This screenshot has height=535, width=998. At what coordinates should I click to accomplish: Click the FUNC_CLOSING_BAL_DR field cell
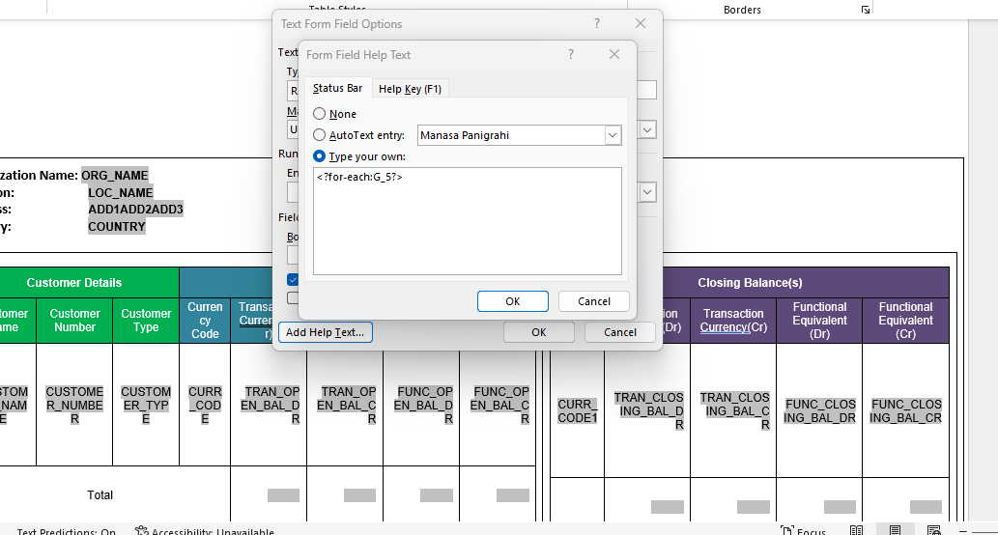click(819, 411)
